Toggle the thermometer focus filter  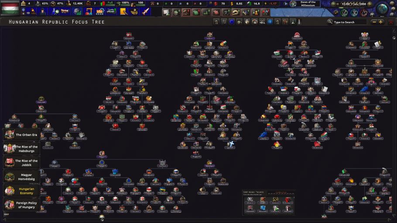pos(299,22)
